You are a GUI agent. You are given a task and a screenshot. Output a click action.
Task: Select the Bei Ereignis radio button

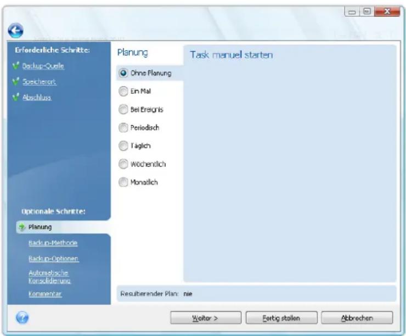point(123,109)
